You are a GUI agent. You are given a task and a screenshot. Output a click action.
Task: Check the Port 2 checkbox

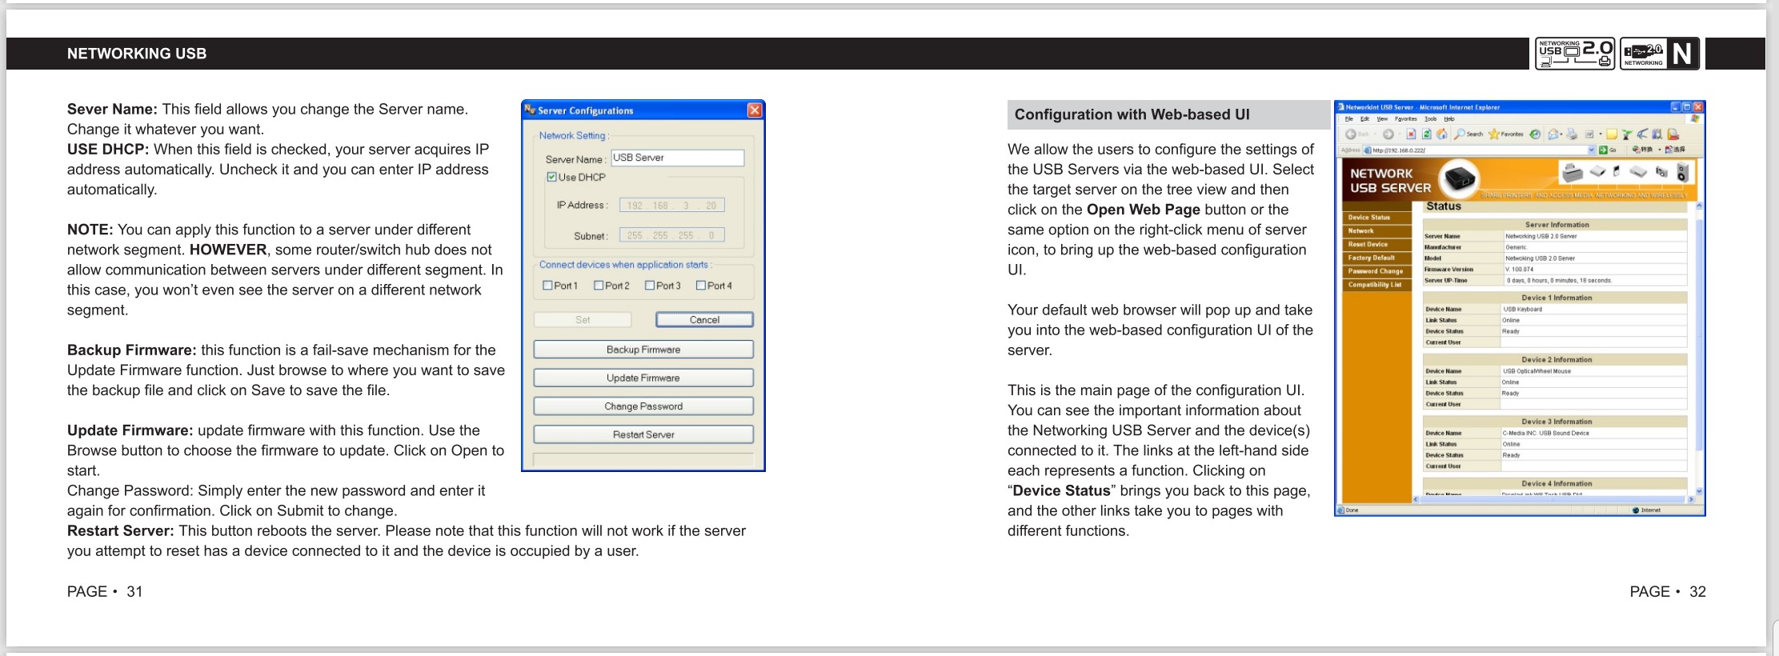click(x=599, y=286)
